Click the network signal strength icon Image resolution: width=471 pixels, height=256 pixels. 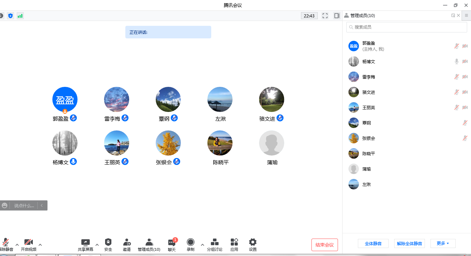(20, 16)
